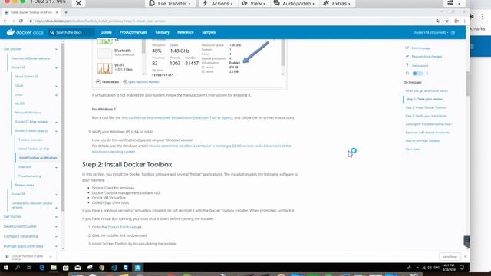Open the Glossary tab
This screenshot has height=276, width=491.
162,32
